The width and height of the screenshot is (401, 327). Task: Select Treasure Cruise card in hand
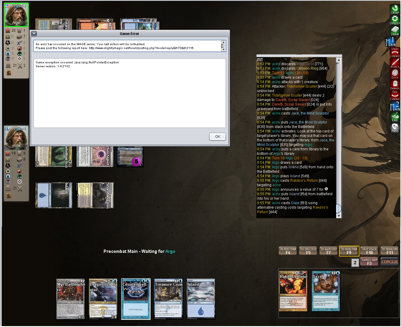pyautogui.click(x=168, y=299)
